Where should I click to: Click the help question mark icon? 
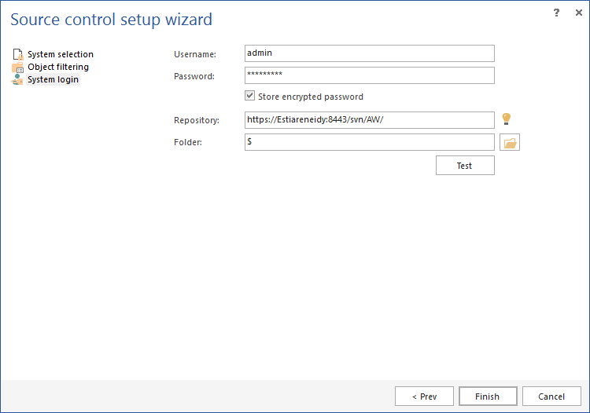pos(556,13)
